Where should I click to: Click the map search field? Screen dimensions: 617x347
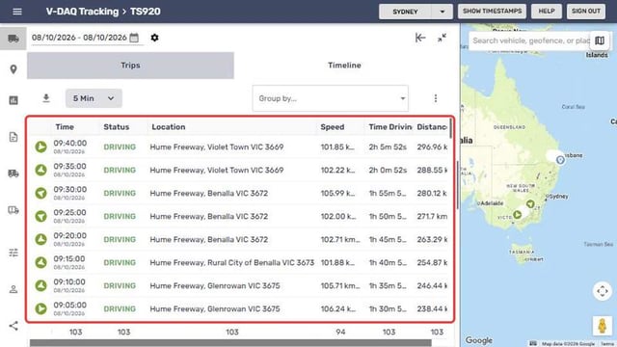point(530,40)
